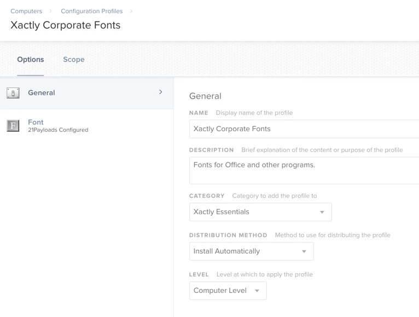
Task: Expand the Computer Level dropdown
Action: point(228,291)
